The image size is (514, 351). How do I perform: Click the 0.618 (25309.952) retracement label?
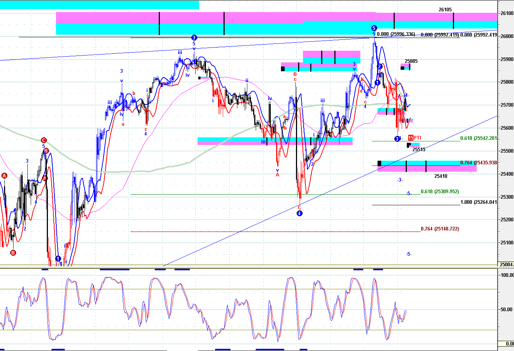coord(440,191)
